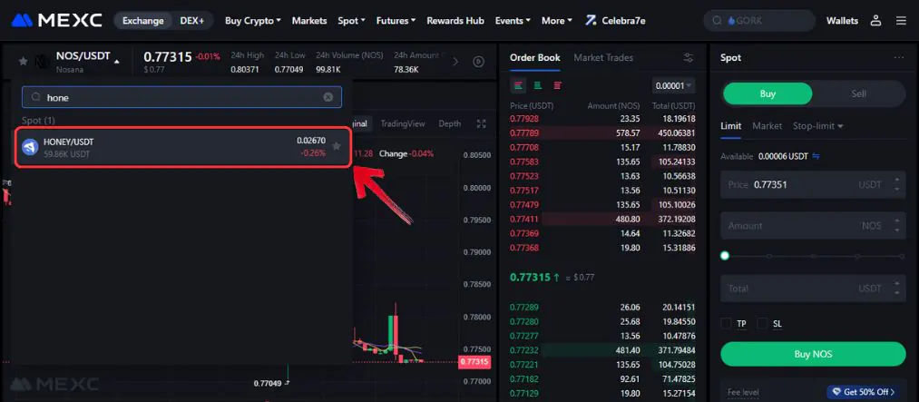Open the Spot menu dropdown
Screen dimensions: 919x402
(351, 21)
